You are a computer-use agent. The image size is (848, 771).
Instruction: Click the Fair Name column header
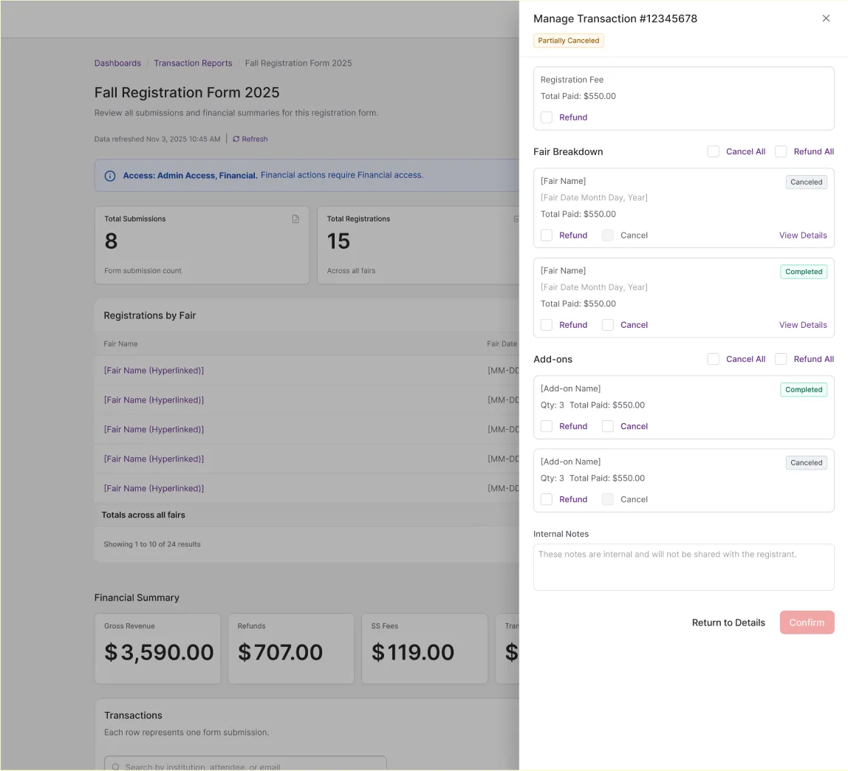pyautogui.click(x=120, y=344)
